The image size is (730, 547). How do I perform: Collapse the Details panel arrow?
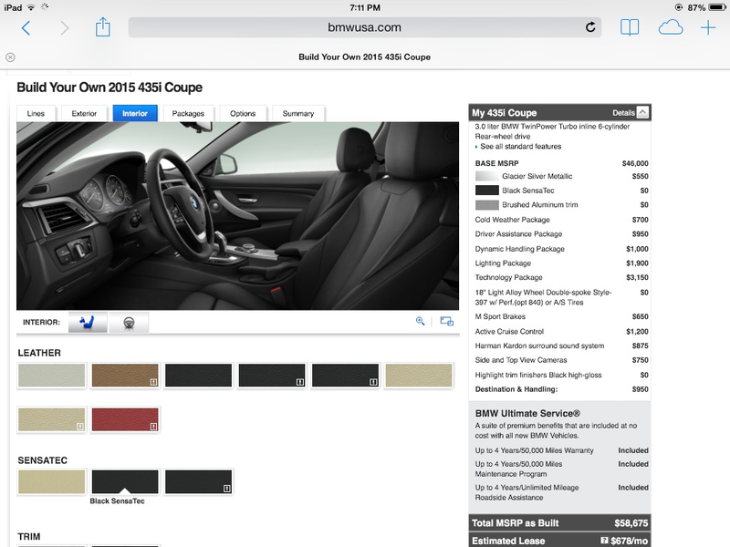pos(642,112)
